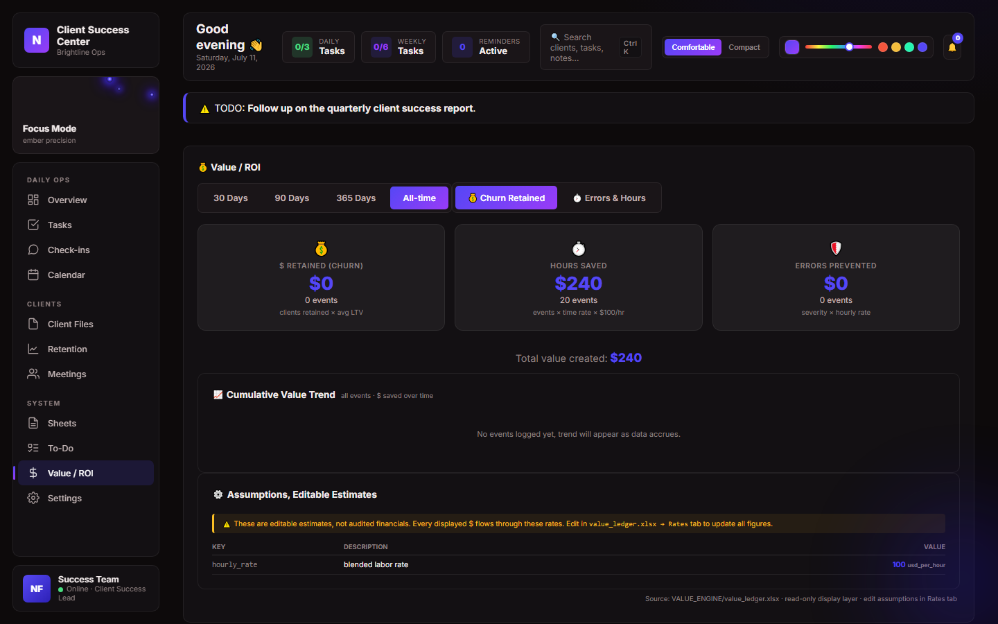Click the notification bell icon

[952, 47]
